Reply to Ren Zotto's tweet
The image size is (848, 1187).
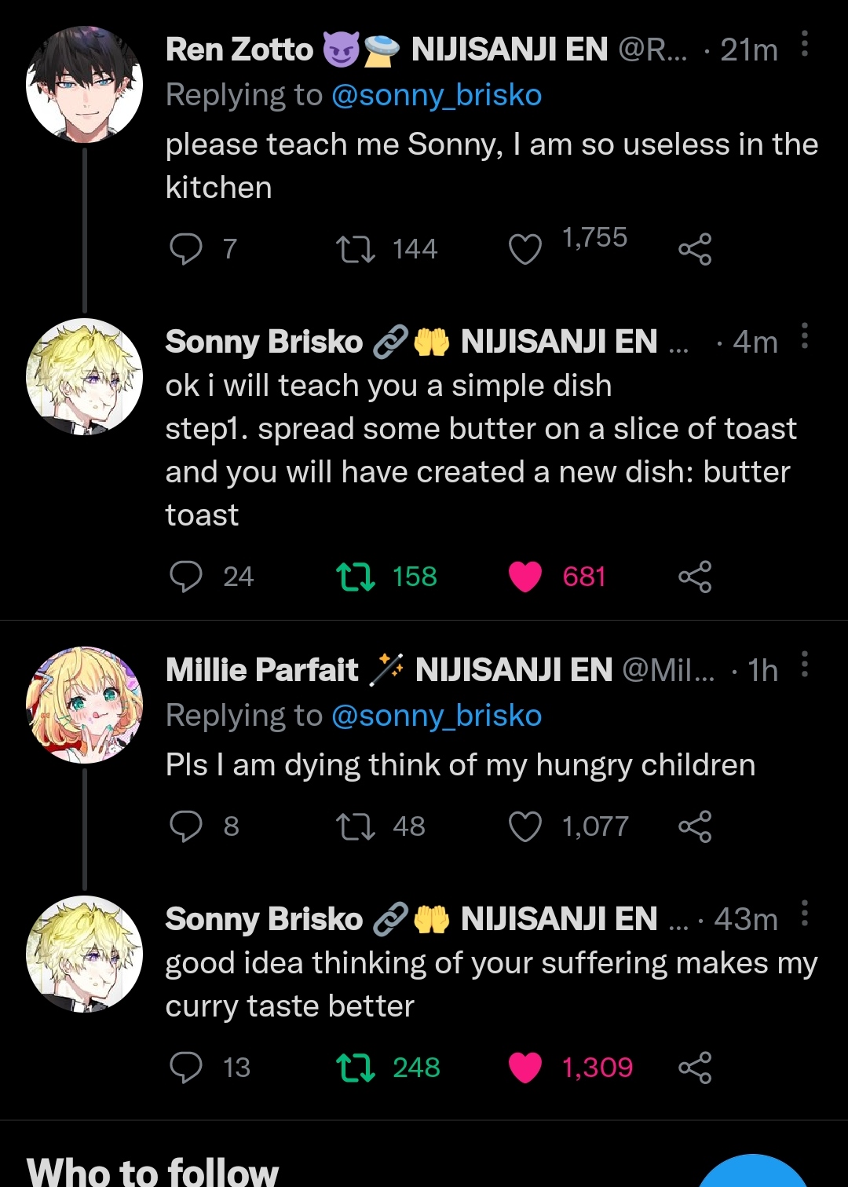(186, 249)
